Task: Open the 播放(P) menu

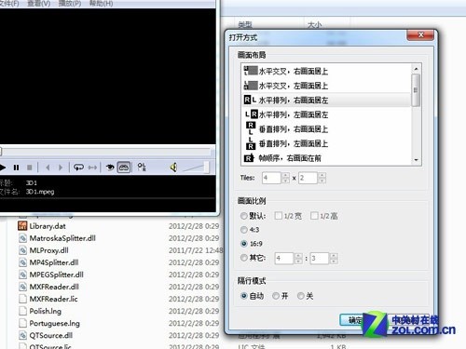Action: point(70,4)
